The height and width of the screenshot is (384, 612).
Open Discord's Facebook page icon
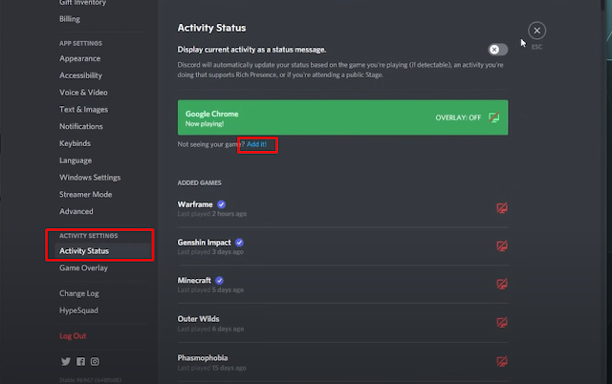pos(80,361)
